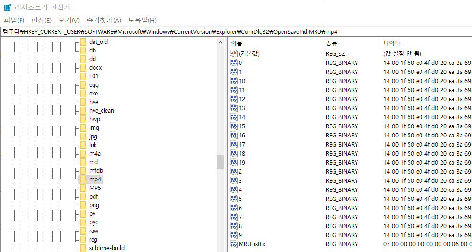This screenshot has height=252, width=472.
Task: Select the jpg folder icon
Action: click(84, 136)
